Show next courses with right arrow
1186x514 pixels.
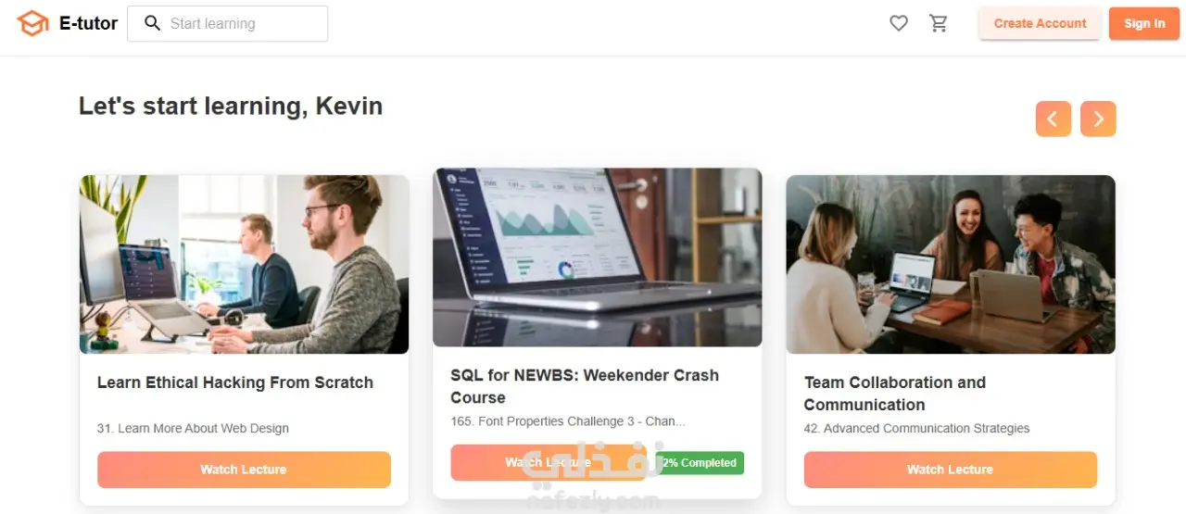(1098, 119)
